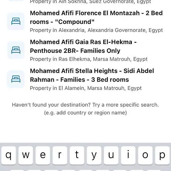Choose property in Ain Sokhna, Suez Governorate
This screenshot has width=171, height=171.
(x=90, y=2)
